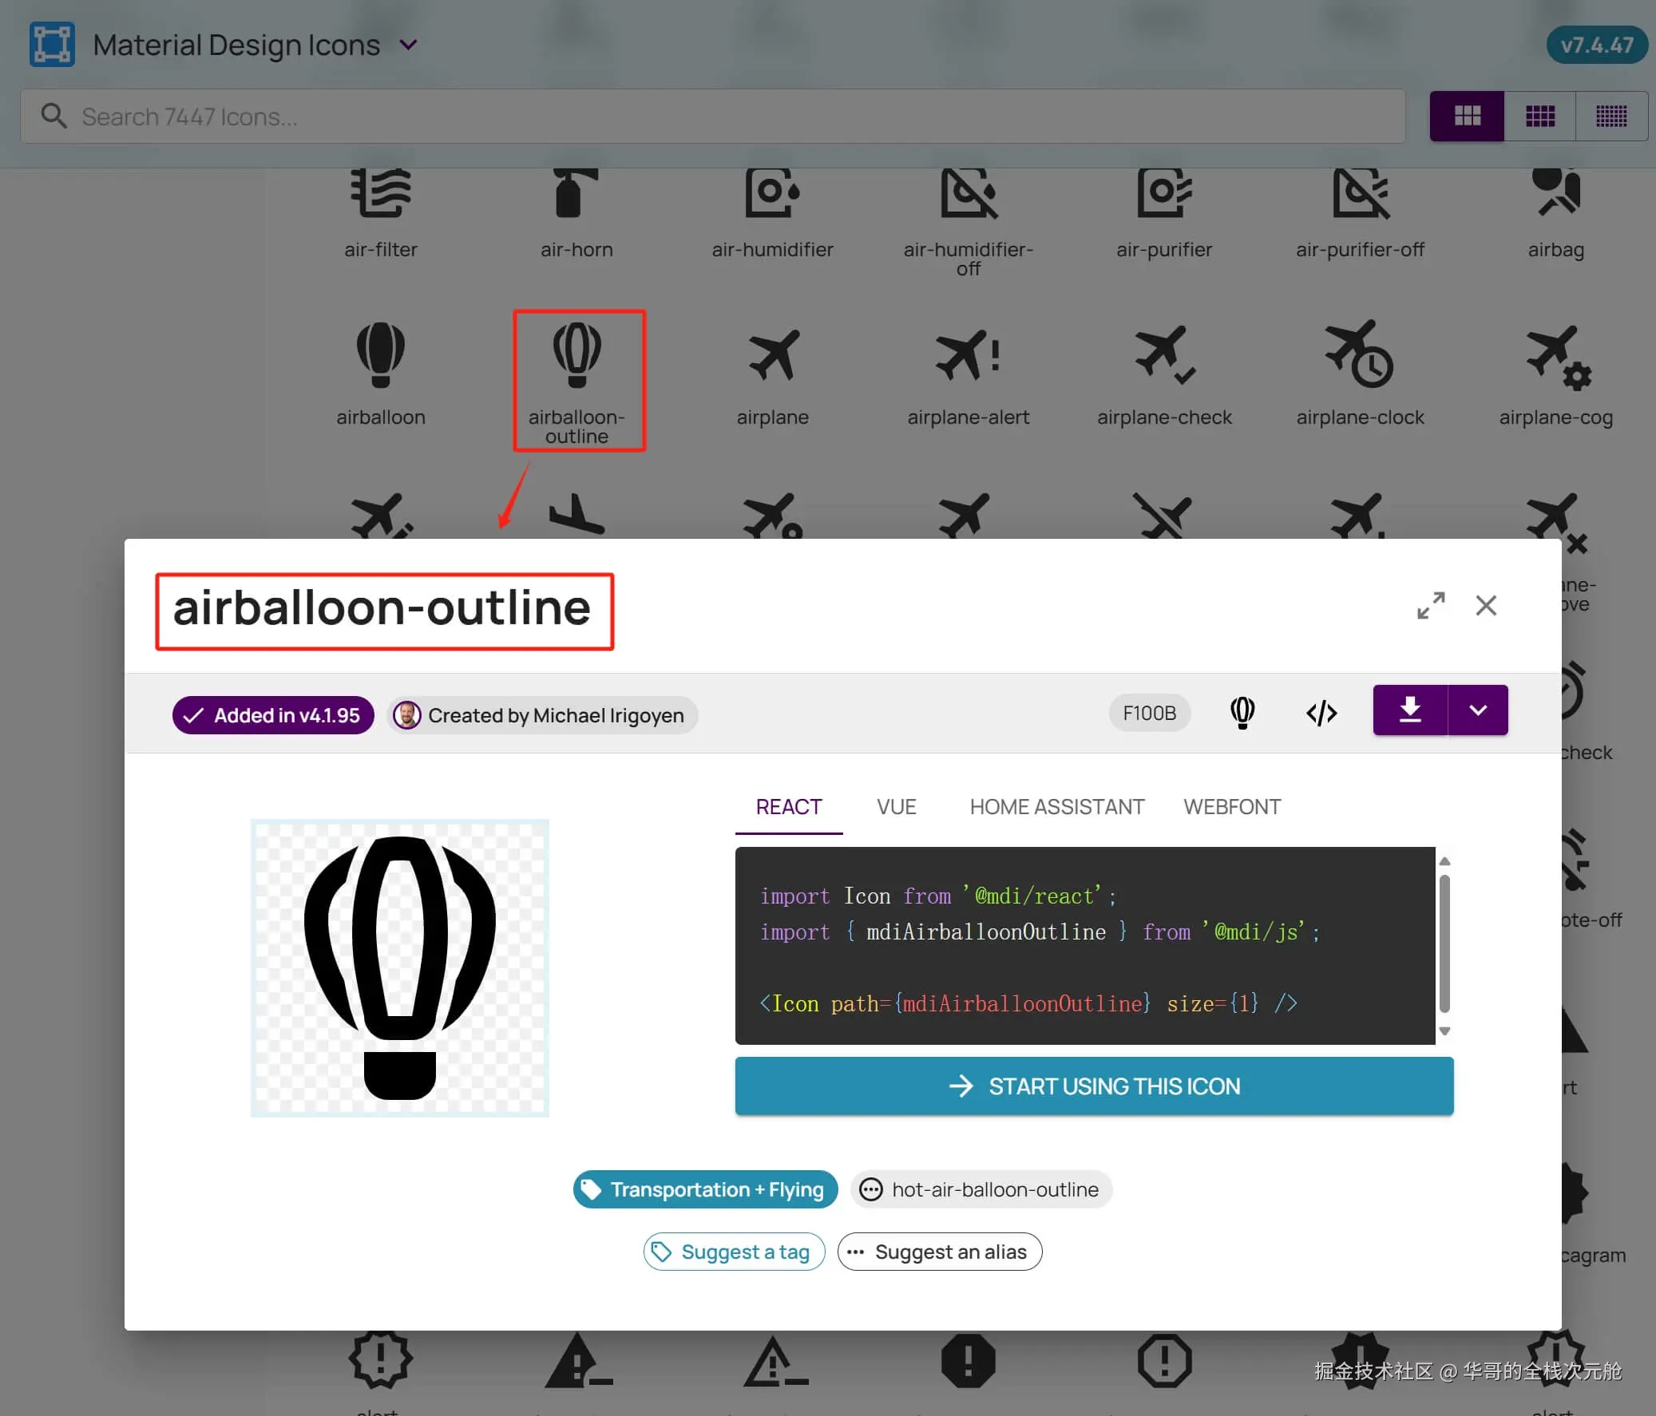Select the airplane-cog icon

point(1555,357)
